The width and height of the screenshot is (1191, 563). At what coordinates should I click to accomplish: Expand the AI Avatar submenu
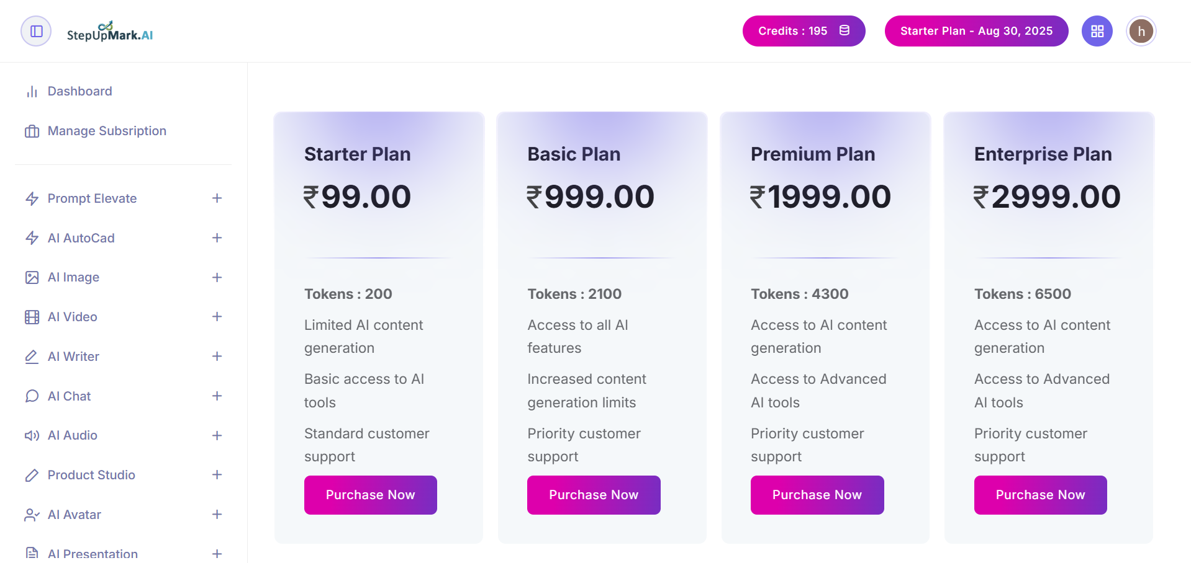click(217, 515)
